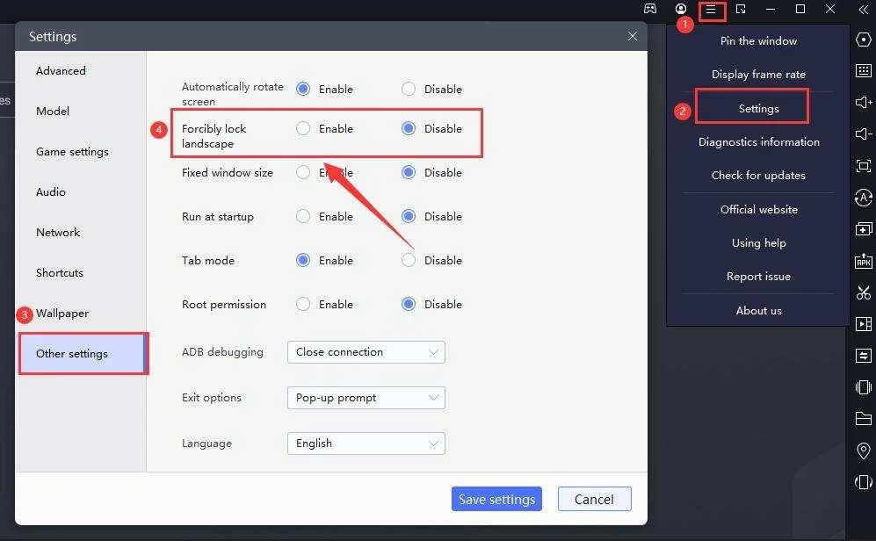876x541 pixels.
Task: Switch to the Model settings tab
Action: pyautogui.click(x=53, y=112)
